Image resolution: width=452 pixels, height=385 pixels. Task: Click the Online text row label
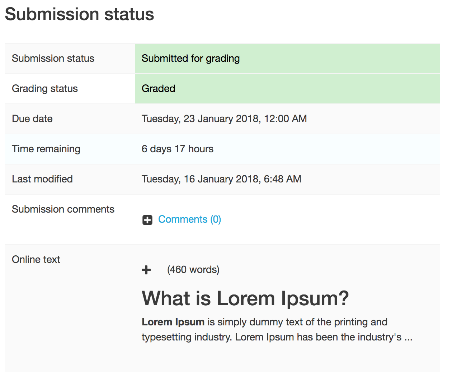click(36, 260)
